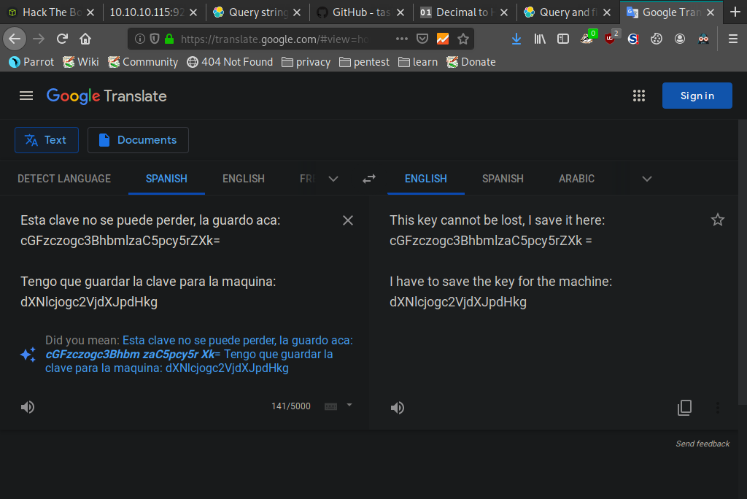Save page to Pocket

[x=422, y=39]
